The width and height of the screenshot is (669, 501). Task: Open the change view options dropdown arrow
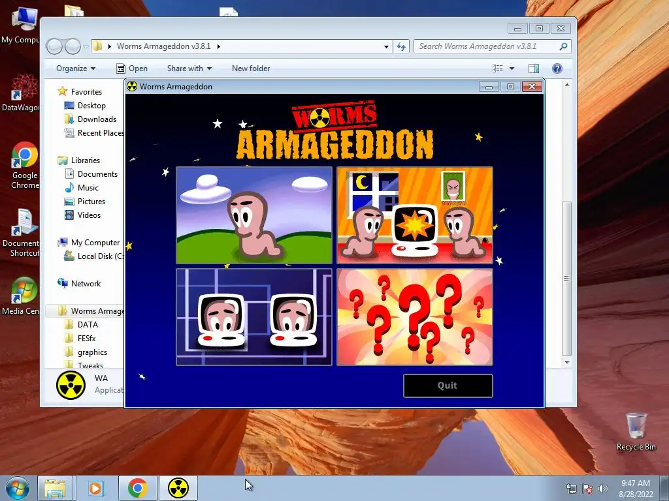click(512, 68)
